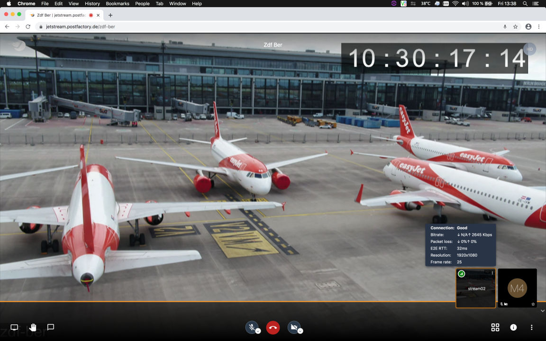This screenshot has height=341, width=546.
Task: Open stream02 thumbnail options menu
Action: click(492, 273)
